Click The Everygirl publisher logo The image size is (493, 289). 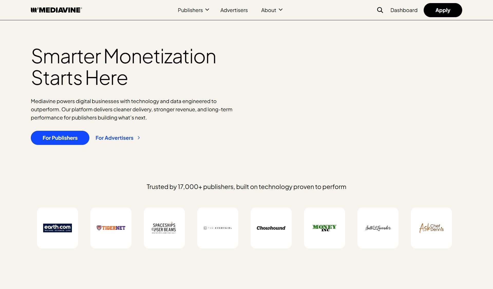point(217,228)
